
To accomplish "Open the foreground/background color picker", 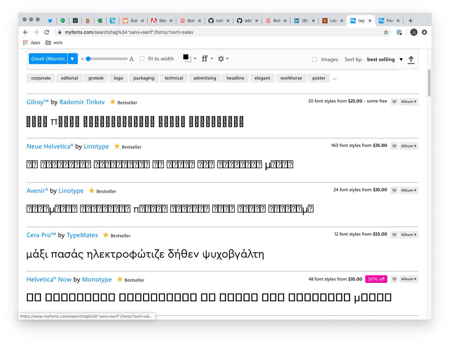I will tap(189, 59).
